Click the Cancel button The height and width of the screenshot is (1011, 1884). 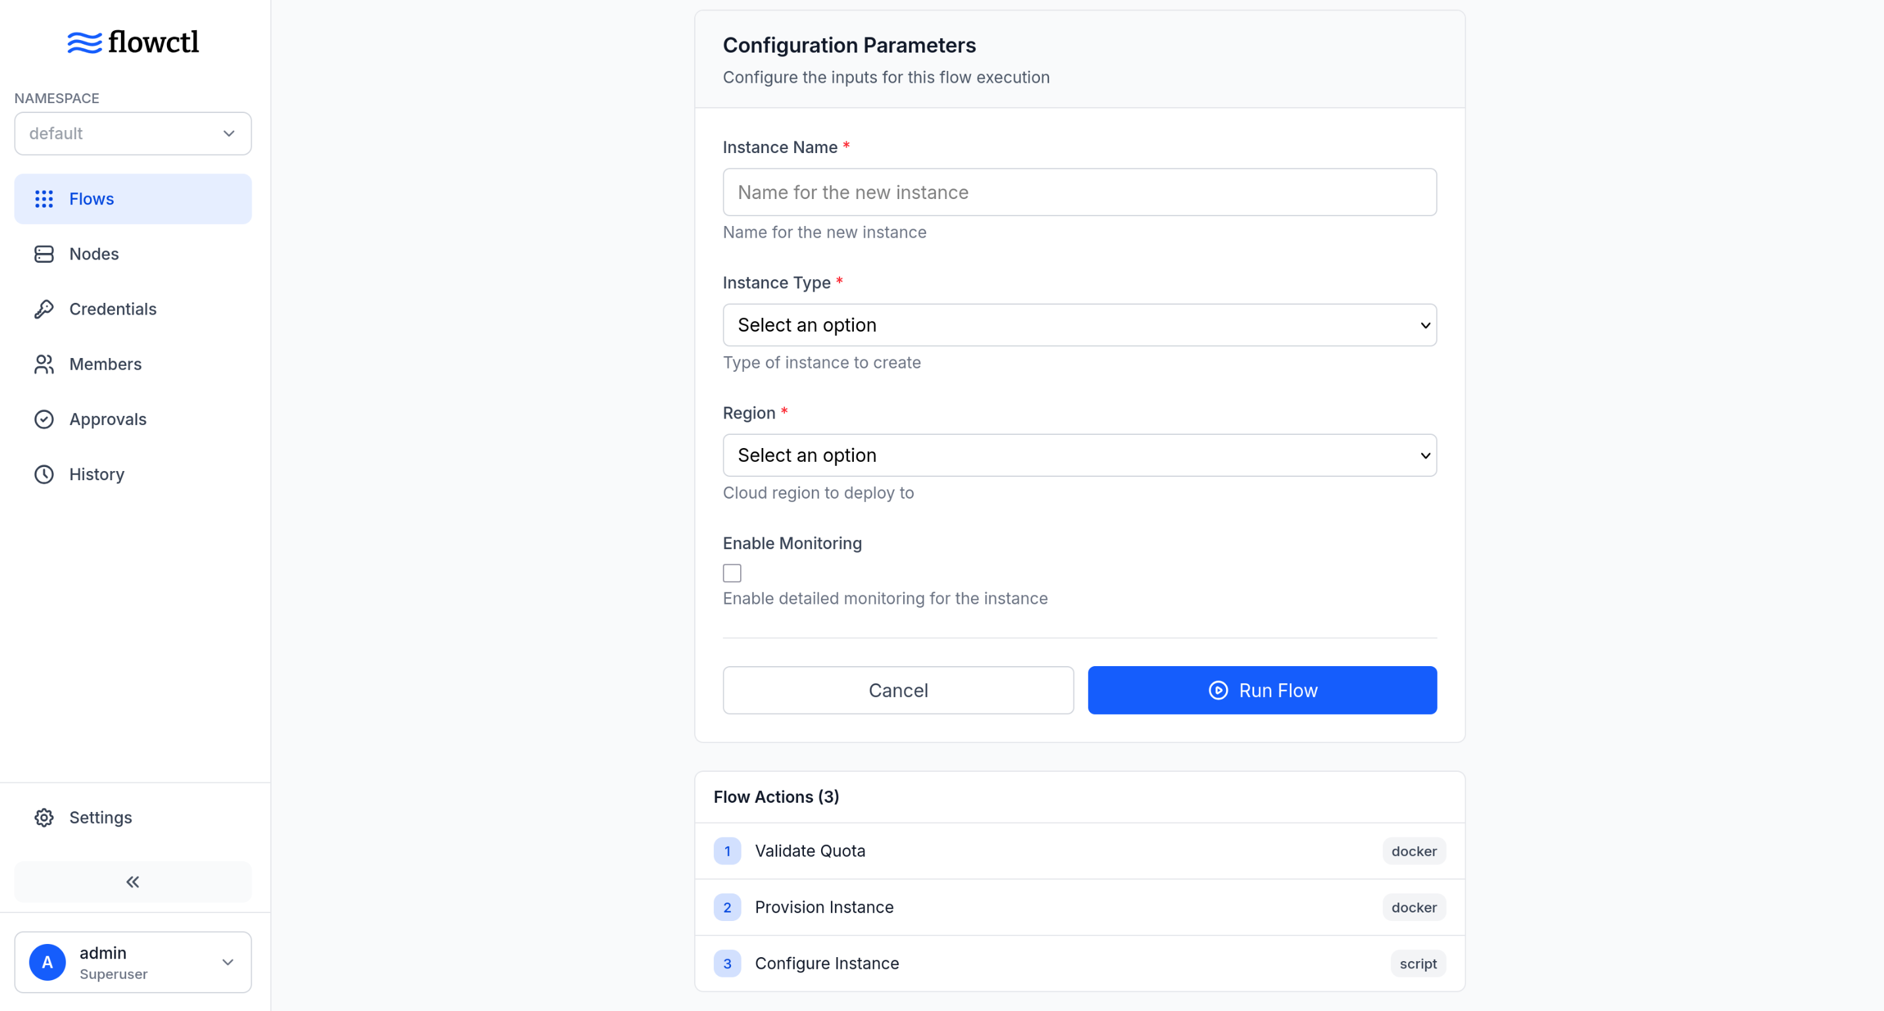point(898,690)
